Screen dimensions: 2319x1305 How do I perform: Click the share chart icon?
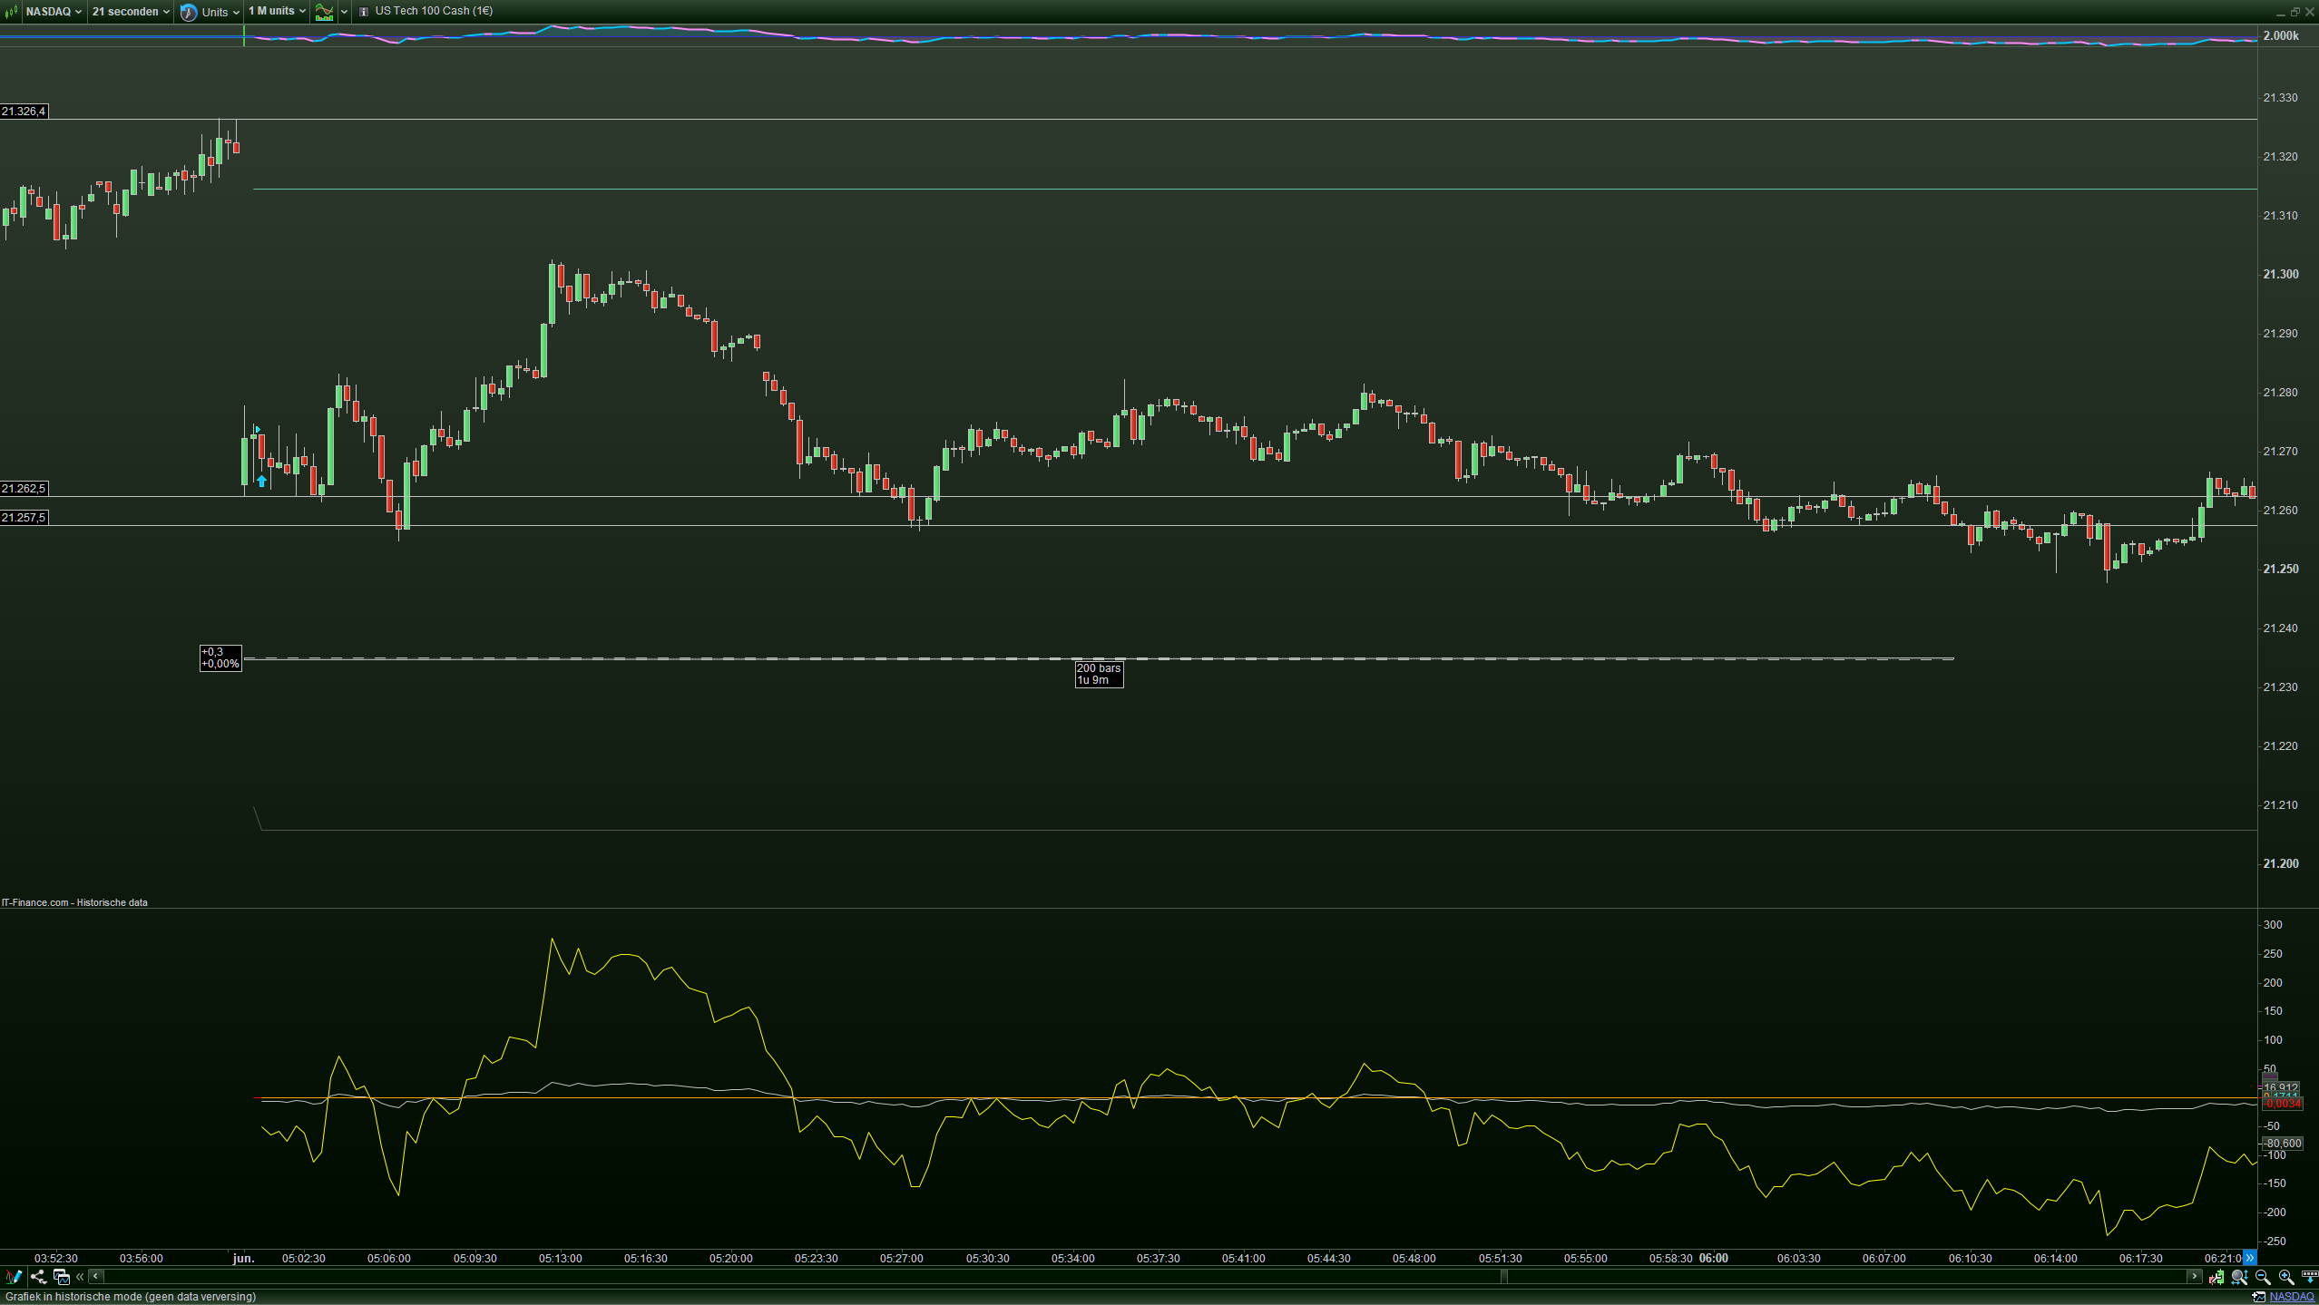coord(38,1277)
